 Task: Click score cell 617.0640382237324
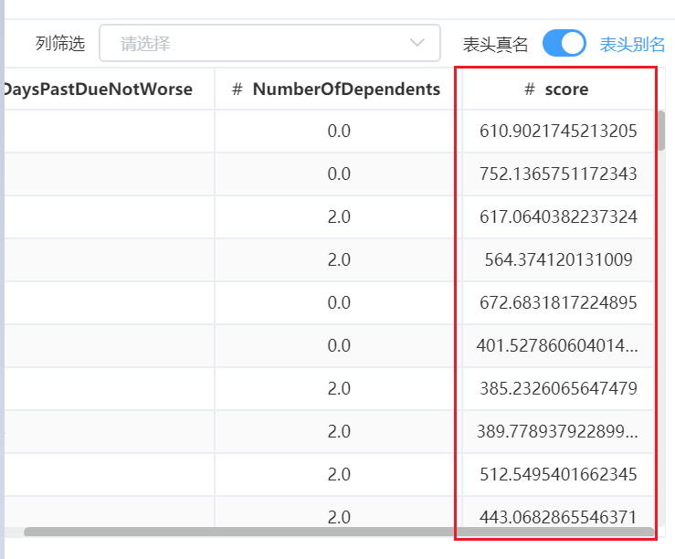(558, 216)
